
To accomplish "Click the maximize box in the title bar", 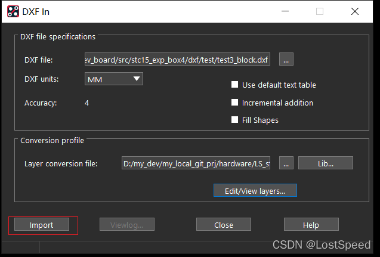I will [320, 11].
